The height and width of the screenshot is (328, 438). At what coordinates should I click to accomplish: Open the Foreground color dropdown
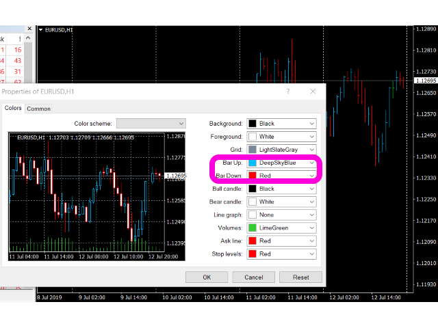tap(281, 137)
